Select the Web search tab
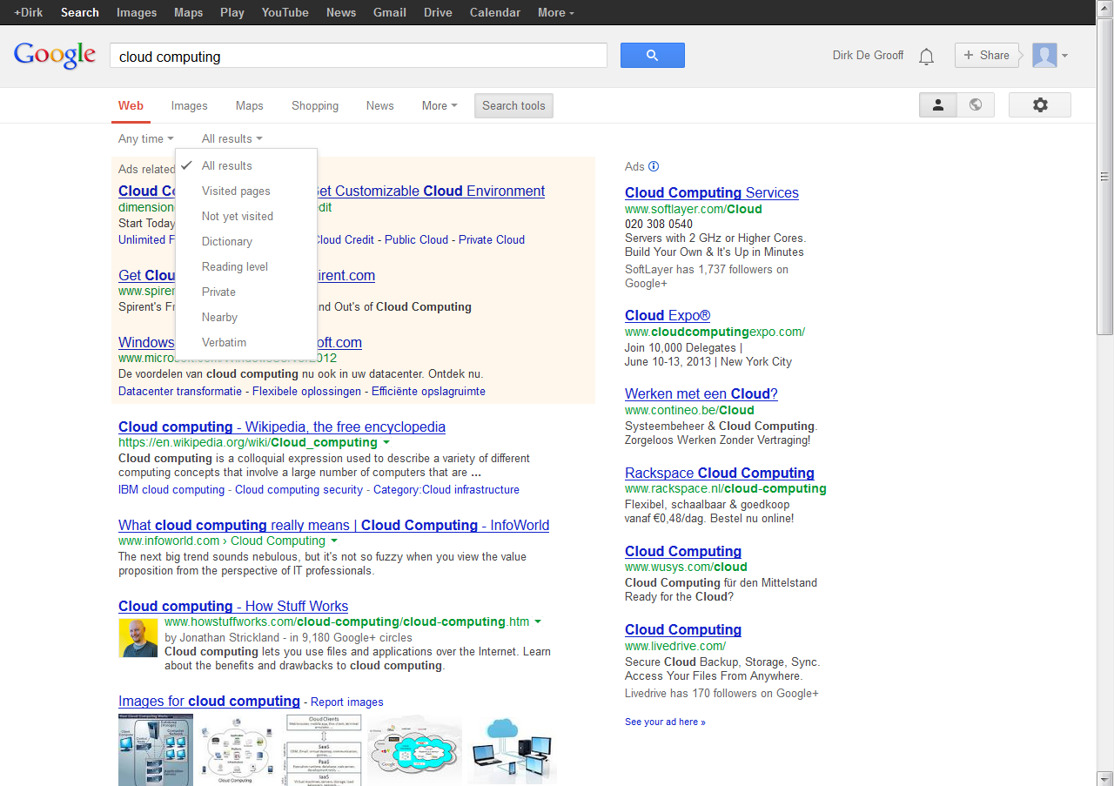 point(131,105)
